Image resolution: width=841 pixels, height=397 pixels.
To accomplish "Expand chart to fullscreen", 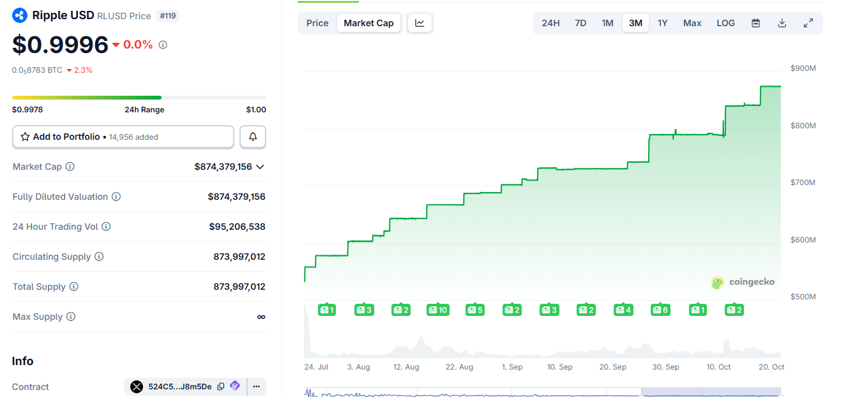I will [x=808, y=23].
